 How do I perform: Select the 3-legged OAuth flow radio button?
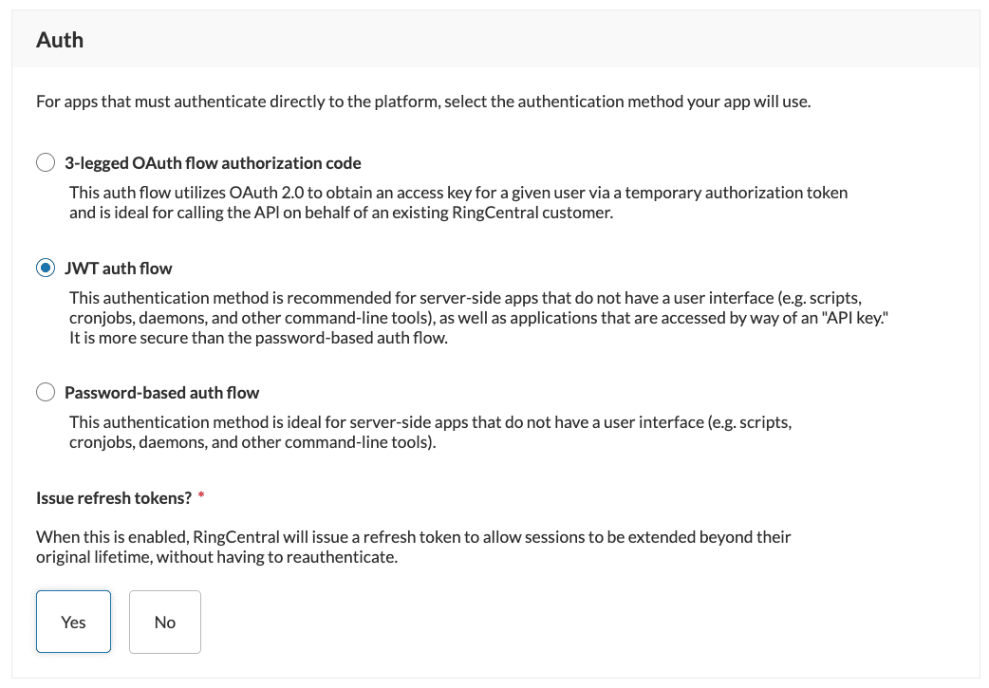(x=45, y=162)
